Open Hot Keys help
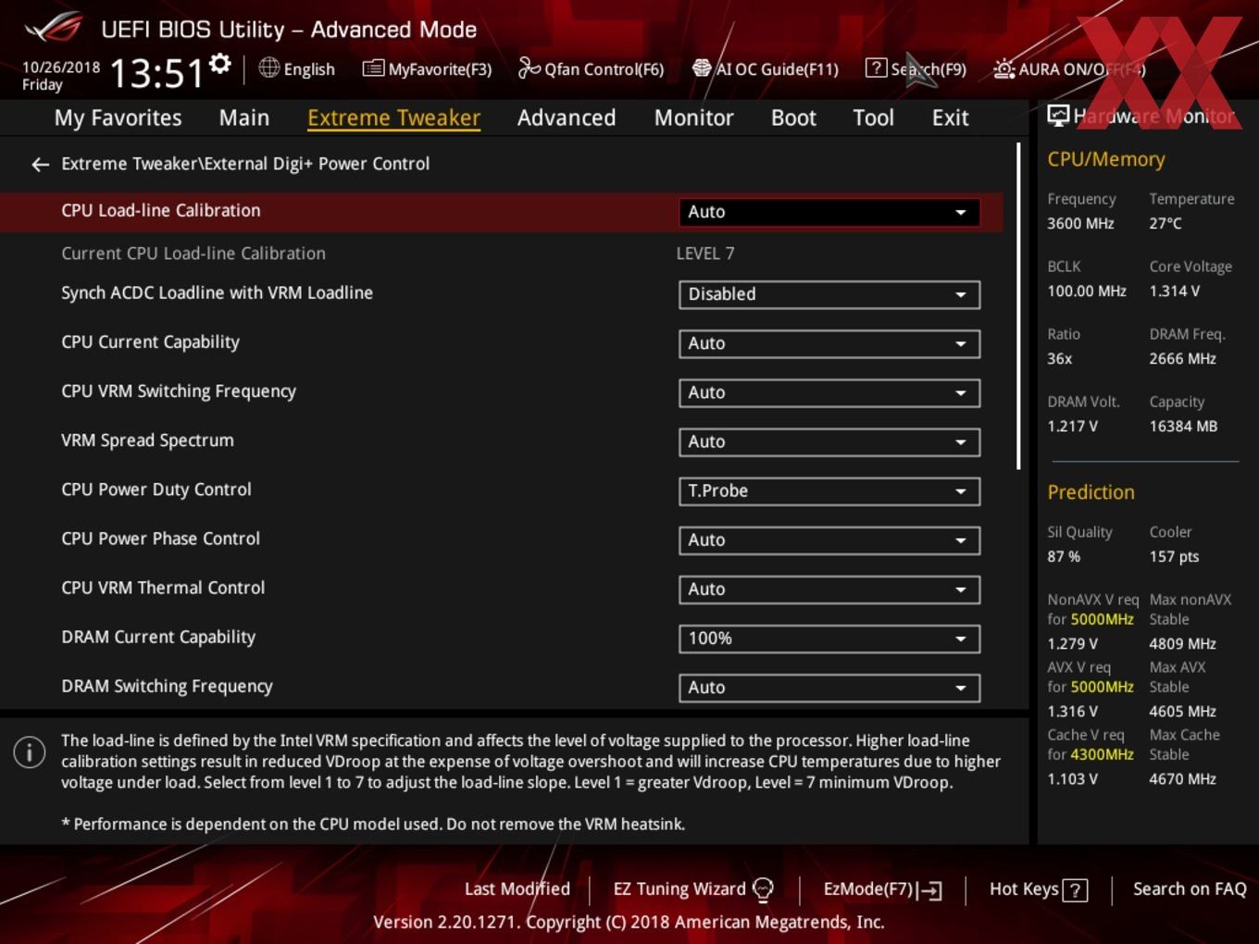 pyautogui.click(x=1038, y=889)
